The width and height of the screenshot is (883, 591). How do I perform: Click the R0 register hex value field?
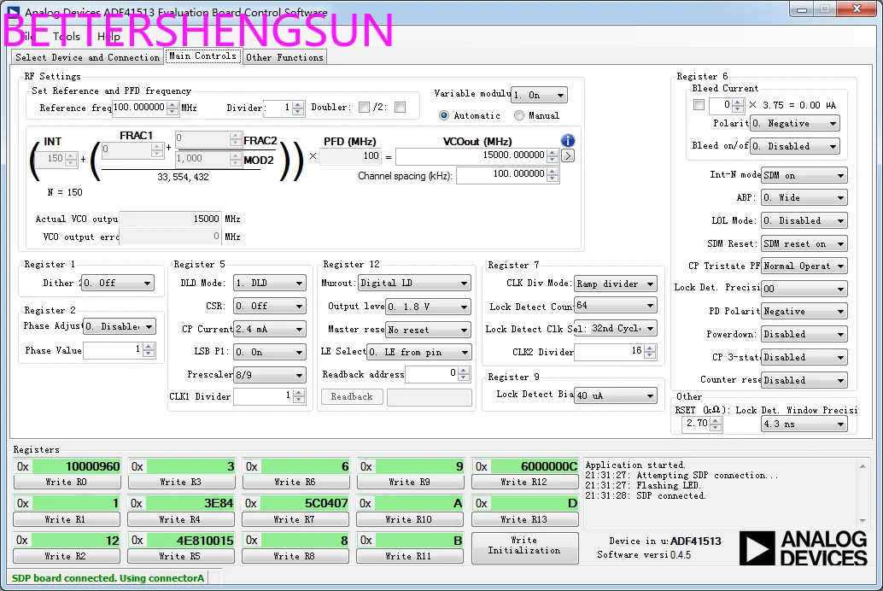pyautogui.click(x=76, y=466)
